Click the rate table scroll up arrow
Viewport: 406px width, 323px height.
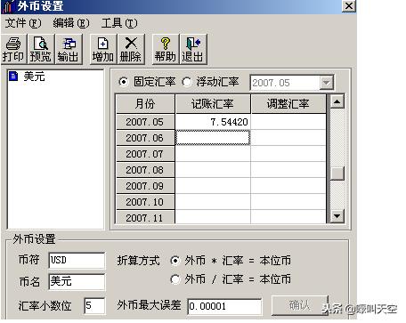[337, 102]
